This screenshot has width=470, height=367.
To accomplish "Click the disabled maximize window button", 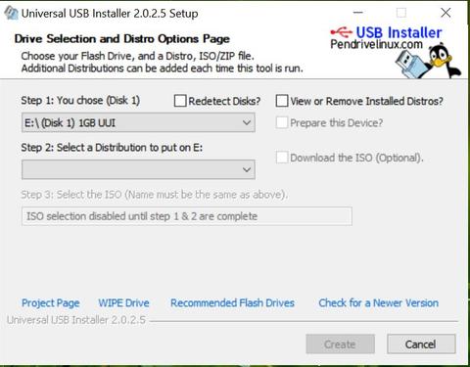I will pos(401,13).
